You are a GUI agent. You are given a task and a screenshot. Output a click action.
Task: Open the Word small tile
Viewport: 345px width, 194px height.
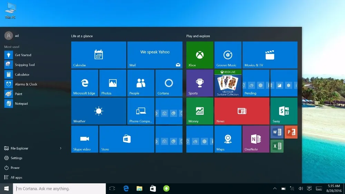(x=277, y=132)
